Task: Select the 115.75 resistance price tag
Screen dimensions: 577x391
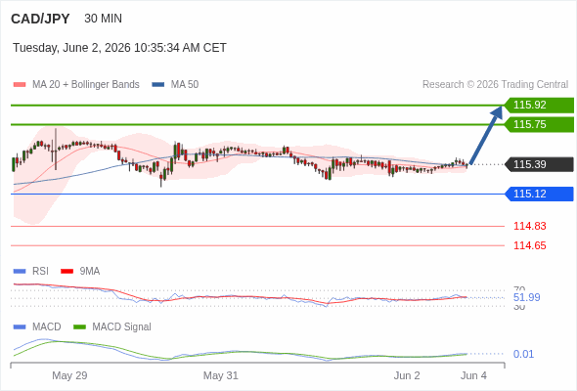Action: point(539,125)
